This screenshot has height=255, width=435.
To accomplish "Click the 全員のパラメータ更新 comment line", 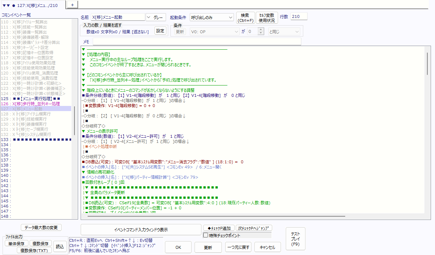I will [x=105, y=193].
